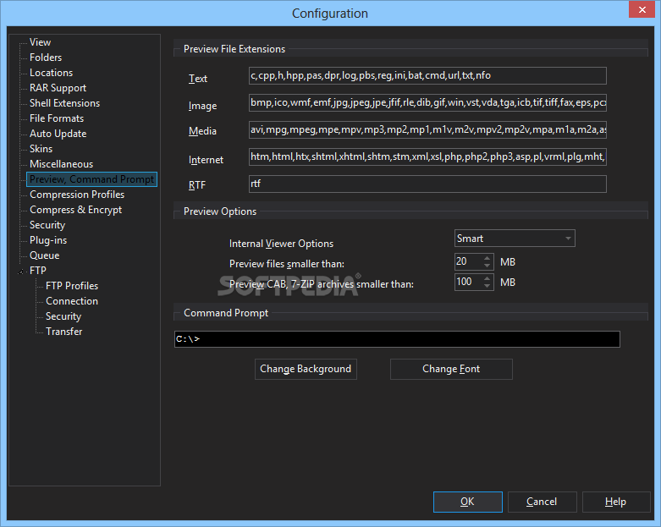Viewport: 661px width, 527px height.
Task: Click the Media extensions field
Action: (427, 129)
